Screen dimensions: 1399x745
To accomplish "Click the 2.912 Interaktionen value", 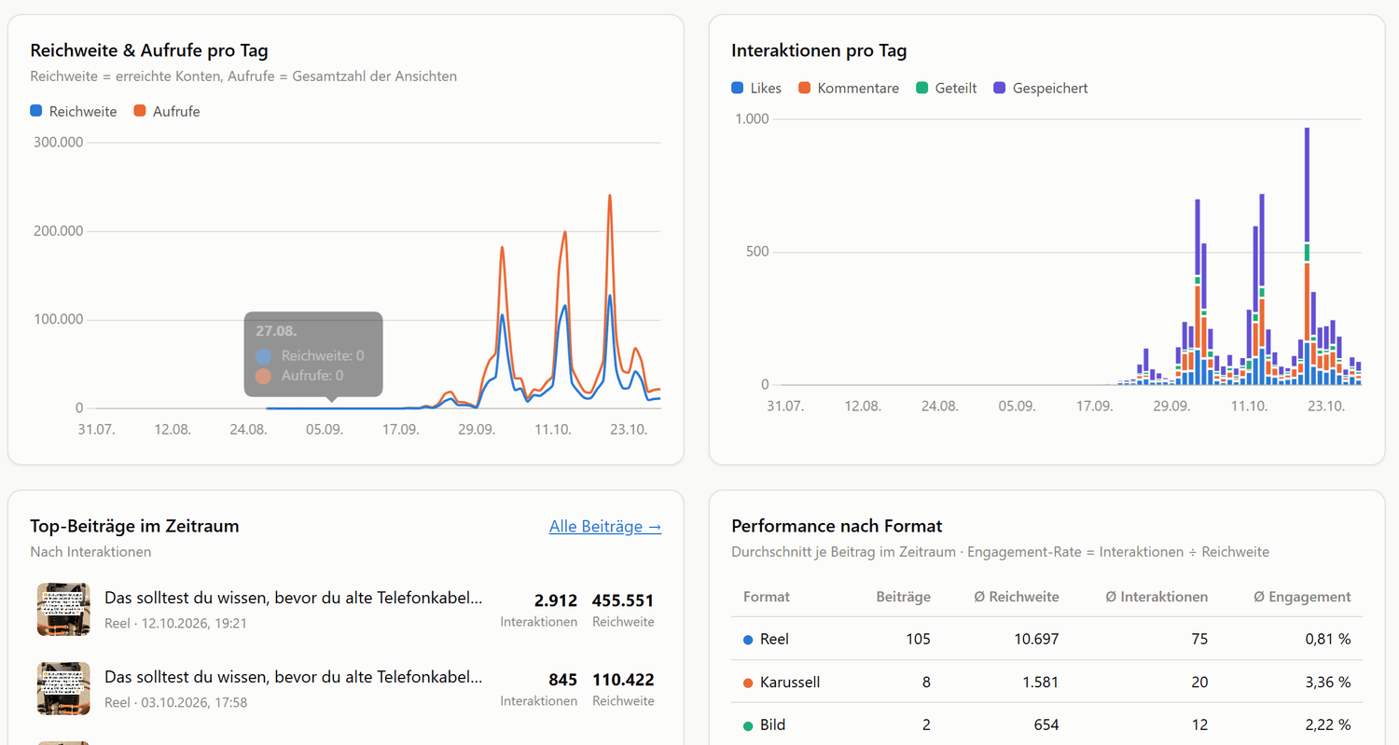I will (x=556, y=600).
